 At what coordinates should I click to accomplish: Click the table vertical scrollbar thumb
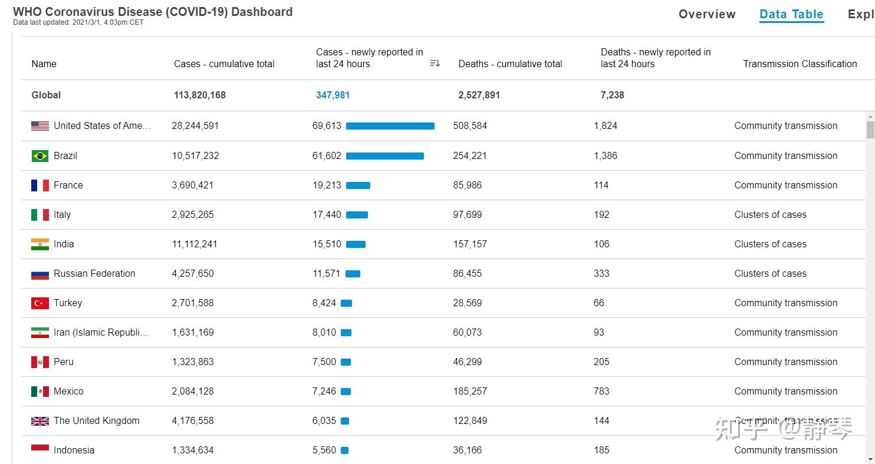pyautogui.click(x=870, y=130)
